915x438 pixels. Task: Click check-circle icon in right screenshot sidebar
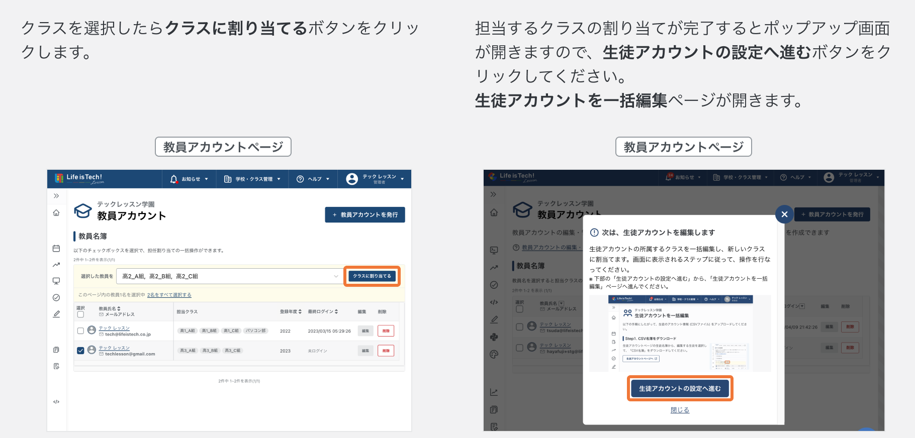click(494, 285)
